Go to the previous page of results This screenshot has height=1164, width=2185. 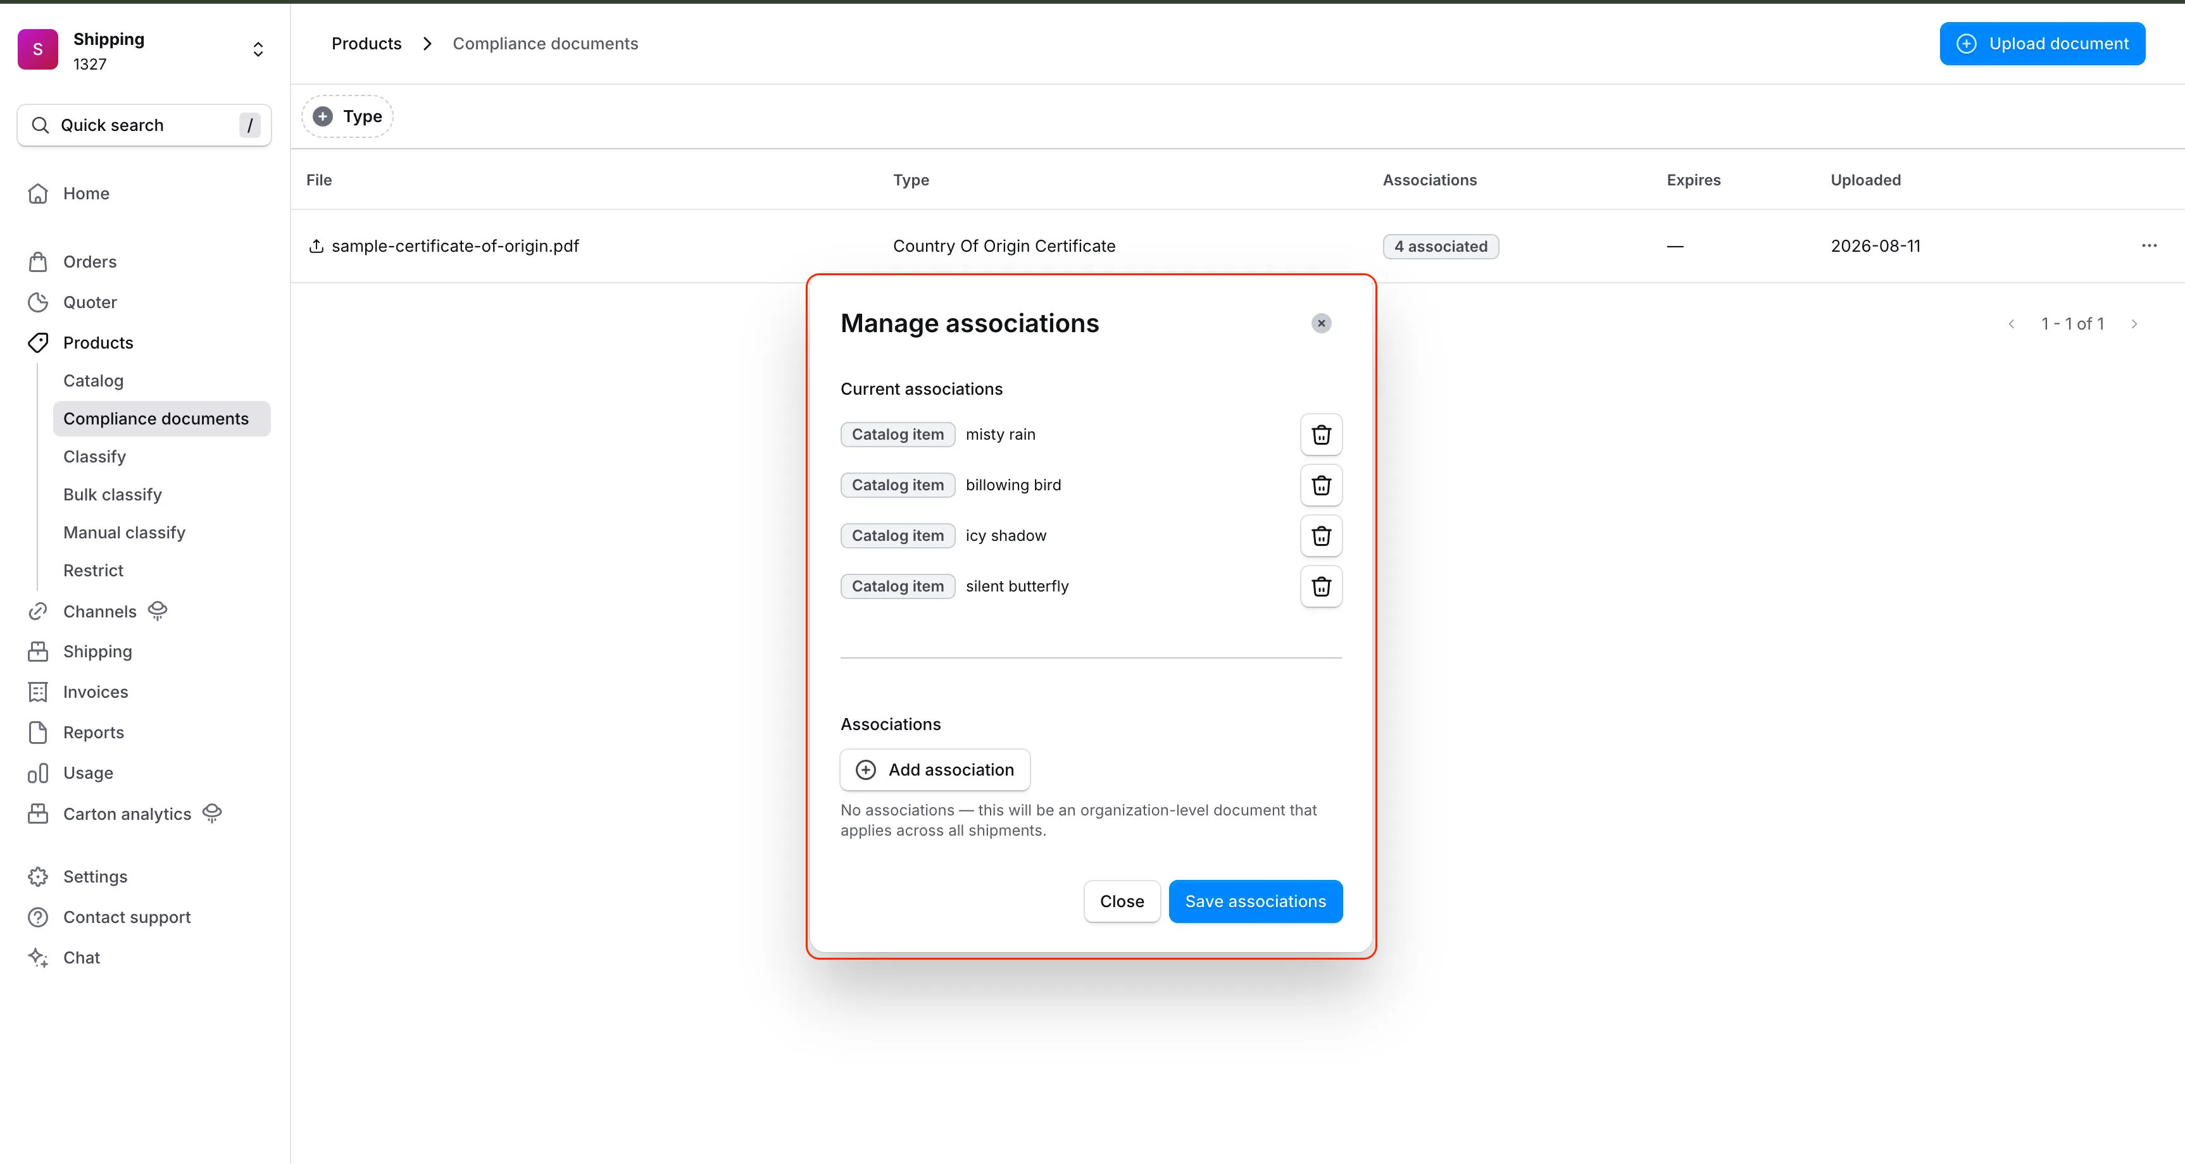pyautogui.click(x=2011, y=324)
